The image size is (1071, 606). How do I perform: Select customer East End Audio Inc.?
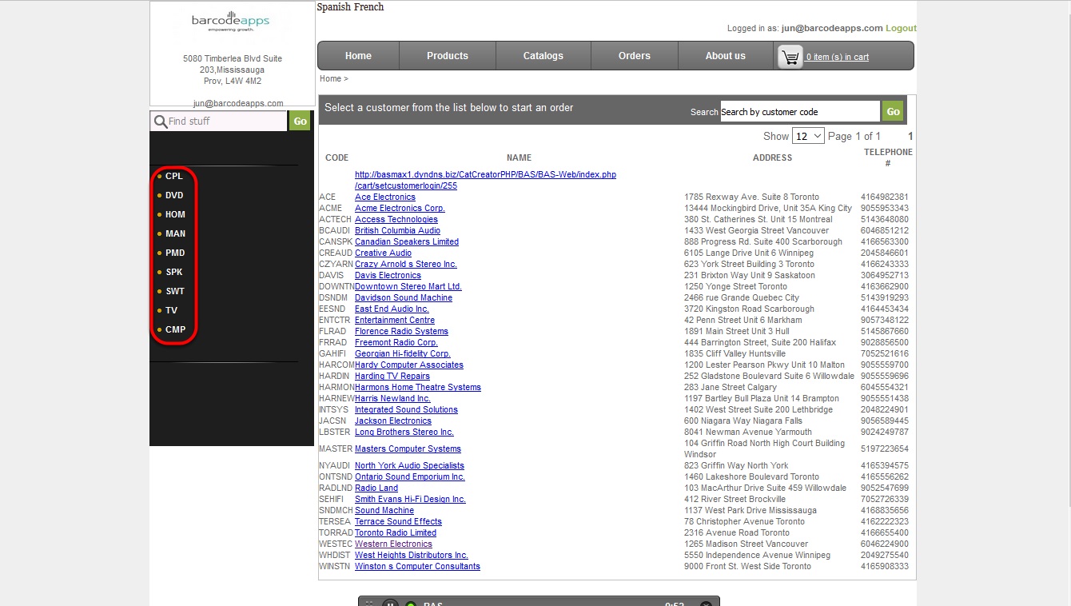(x=392, y=309)
